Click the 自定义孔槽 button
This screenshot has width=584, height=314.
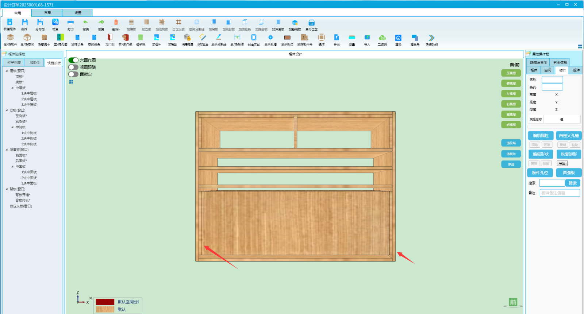569,136
